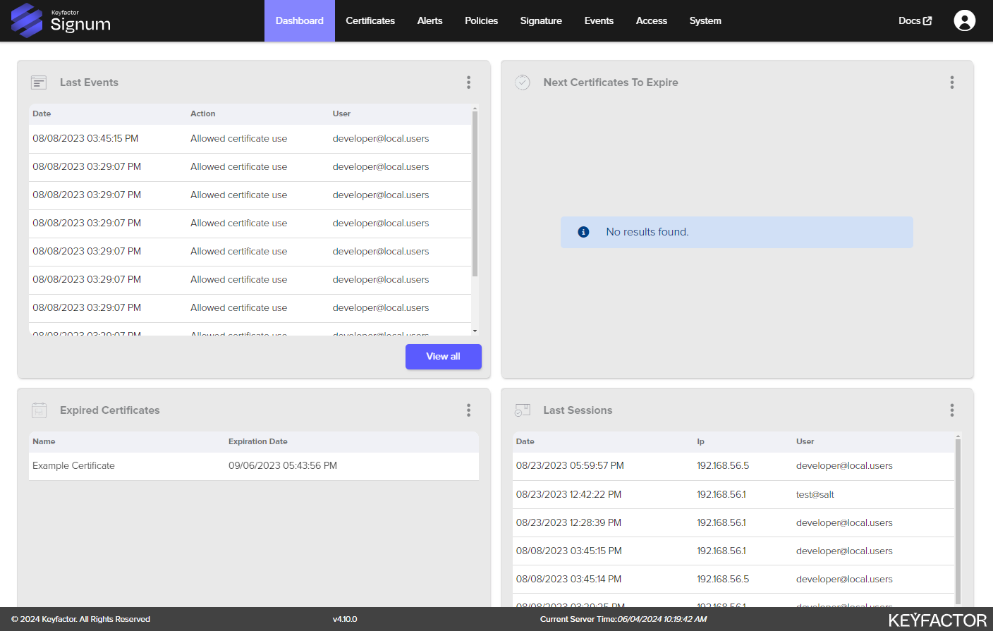Click the Keyfactor Signum logo

[x=61, y=20]
